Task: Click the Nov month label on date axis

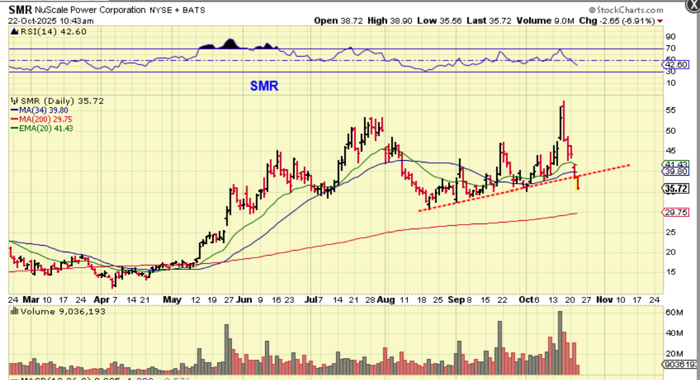Action: tap(604, 300)
